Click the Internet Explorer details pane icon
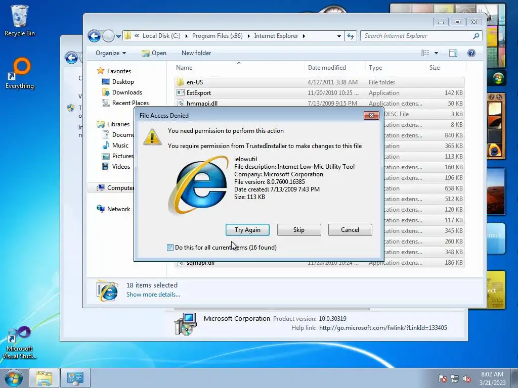 (107, 290)
